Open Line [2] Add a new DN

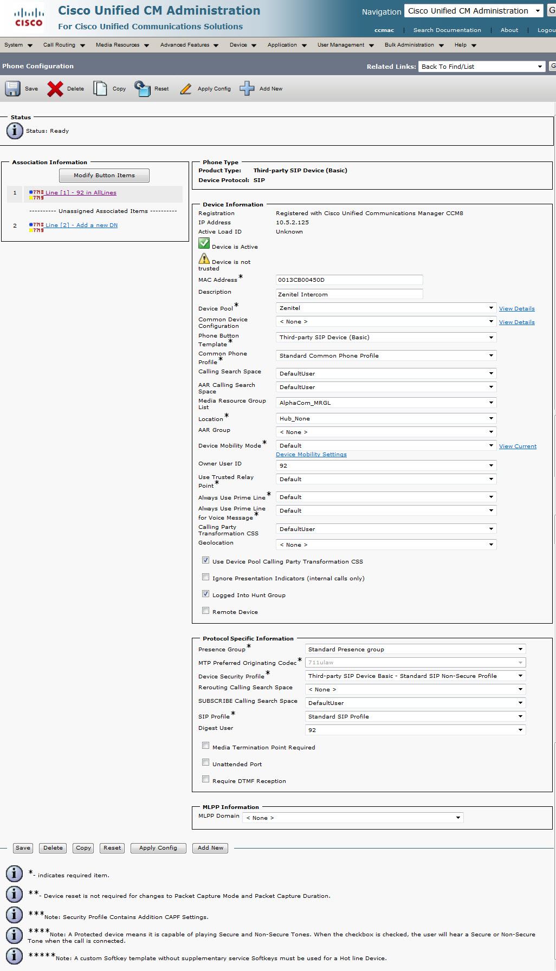point(81,225)
